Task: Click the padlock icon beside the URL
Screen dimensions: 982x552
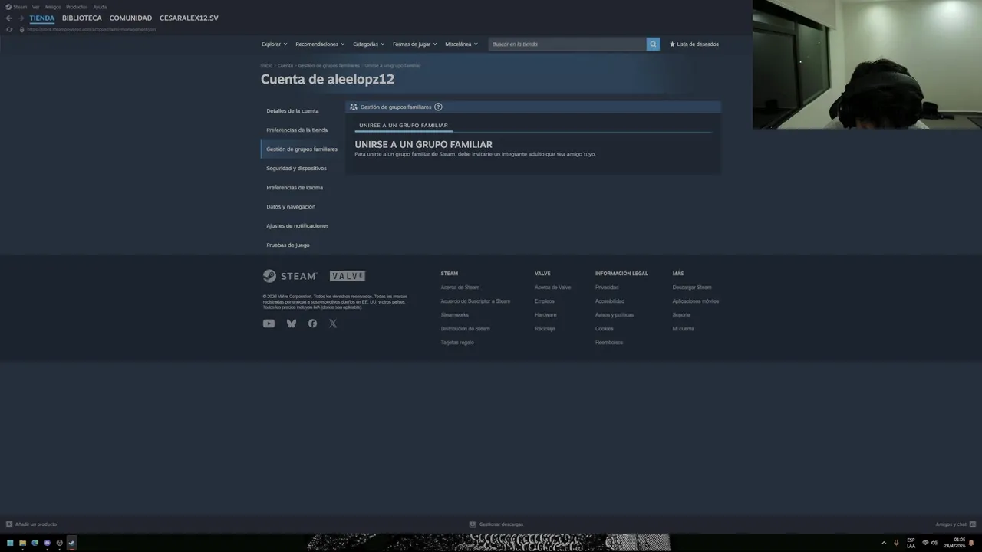Action: [x=21, y=29]
